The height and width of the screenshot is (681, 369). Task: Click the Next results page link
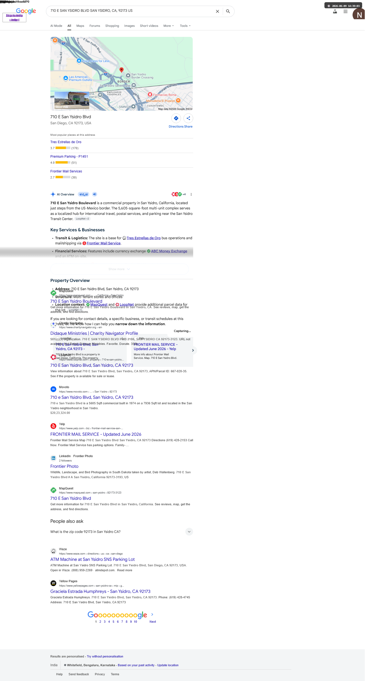pos(153,622)
